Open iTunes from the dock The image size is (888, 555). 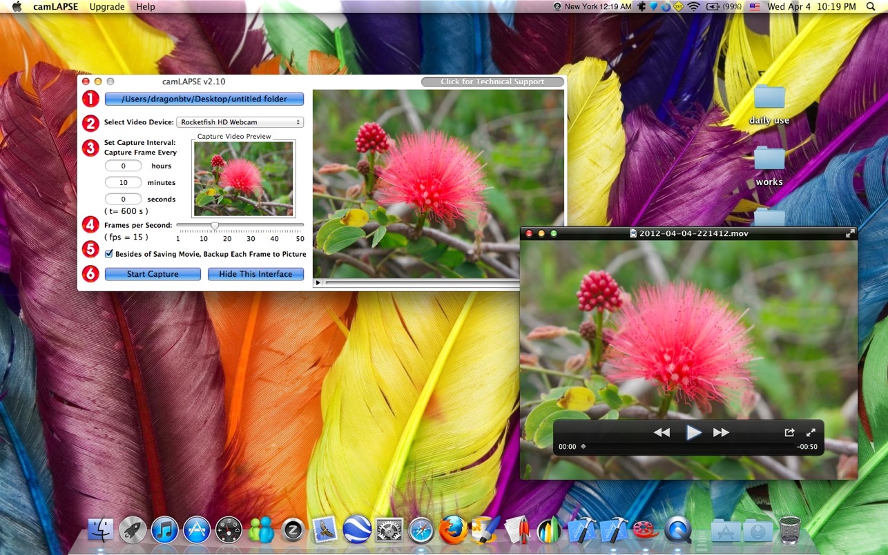coord(165,530)
